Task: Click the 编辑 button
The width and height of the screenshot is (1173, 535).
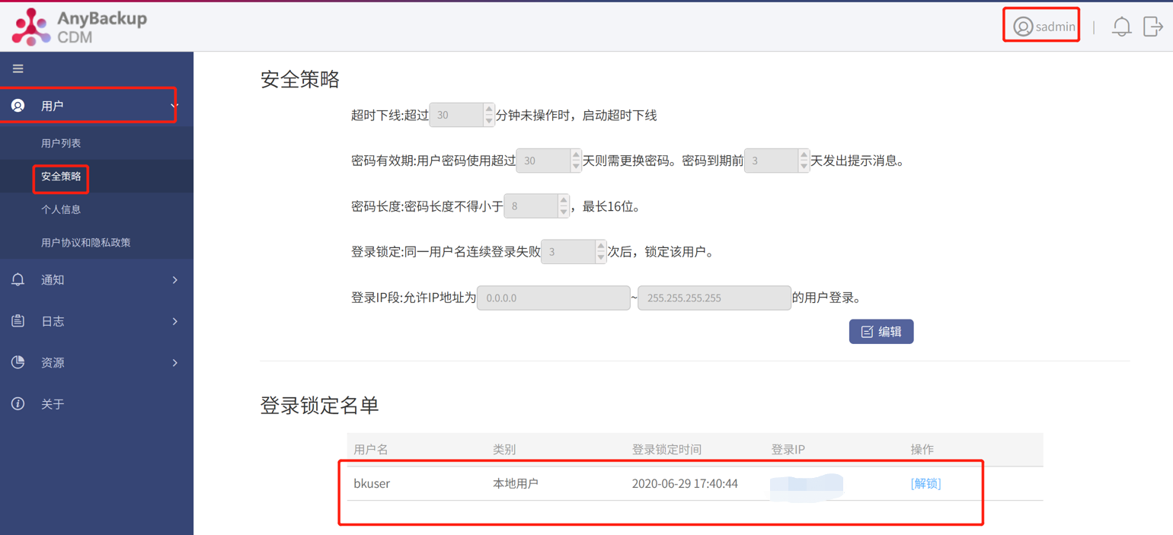Action: [881, 331]
